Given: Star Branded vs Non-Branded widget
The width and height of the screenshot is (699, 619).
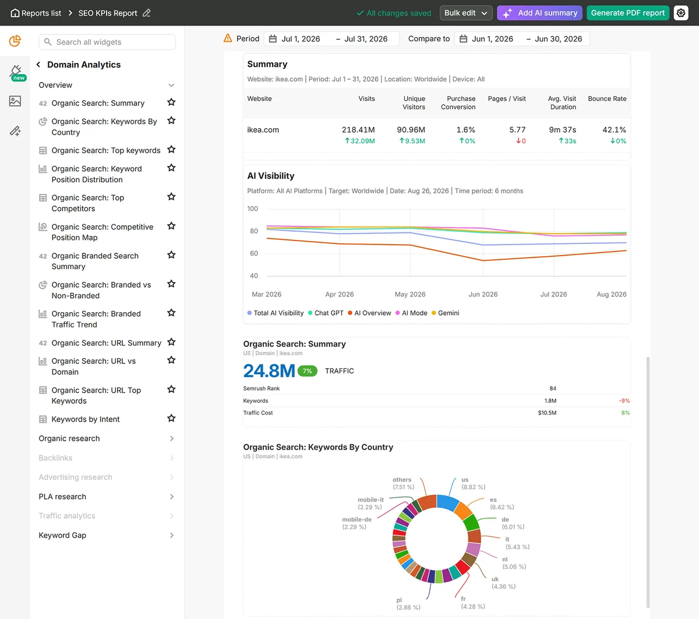Looking at the screenshot, I should [x=171, y=284].
